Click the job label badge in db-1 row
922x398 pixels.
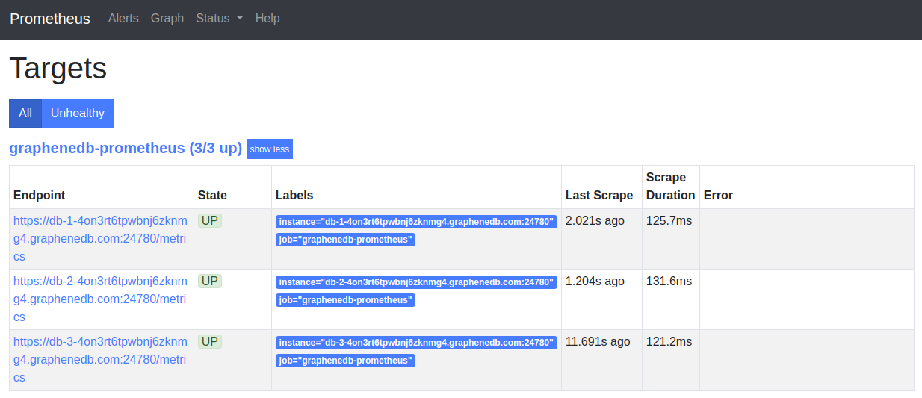tap(345, 240)
